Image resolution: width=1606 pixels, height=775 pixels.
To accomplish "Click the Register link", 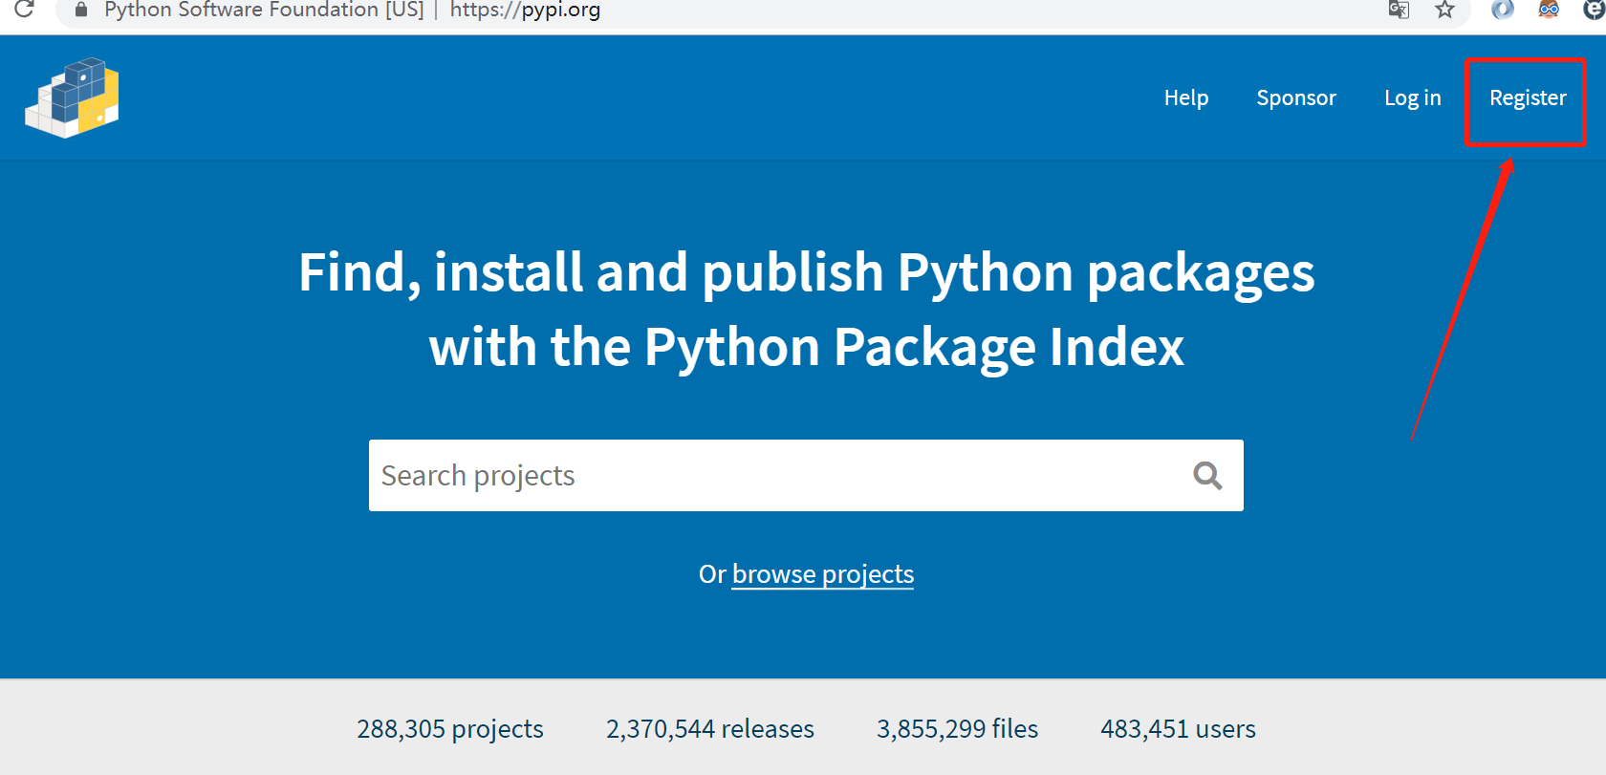I will click(1527, 97).
